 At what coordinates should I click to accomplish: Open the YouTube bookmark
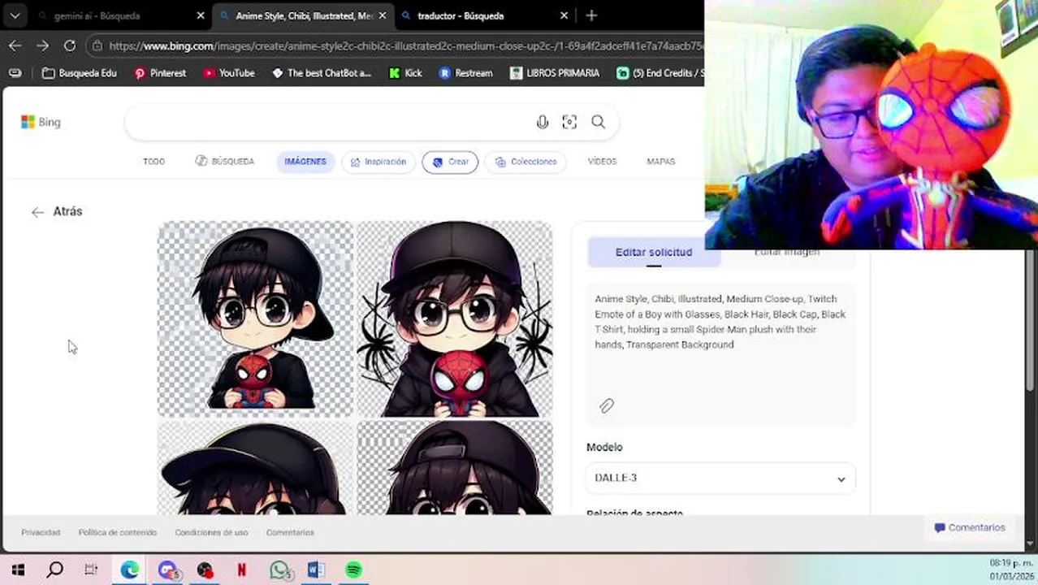click(229, 73)
